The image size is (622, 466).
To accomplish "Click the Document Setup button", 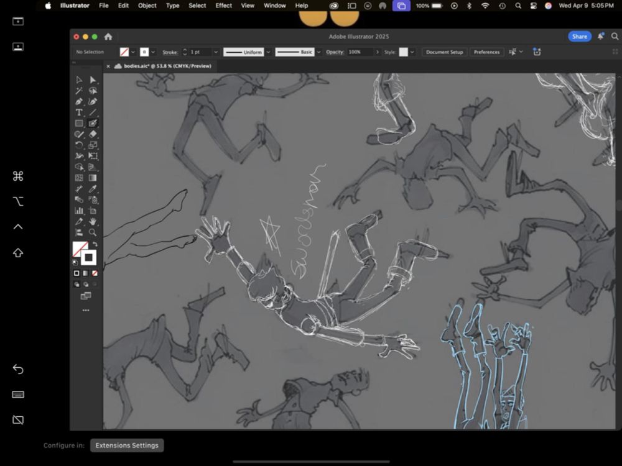I will point(444,52).
